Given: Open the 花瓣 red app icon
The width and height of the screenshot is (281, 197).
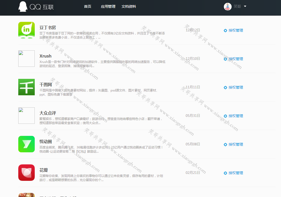Looking at the screenshot, I should pyautogui.click(x=27, y=173).
